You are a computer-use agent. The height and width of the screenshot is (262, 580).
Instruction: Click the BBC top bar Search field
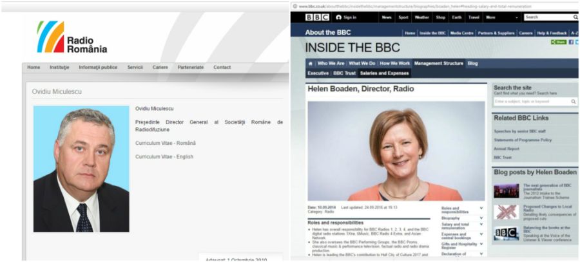tap(548, 17)
